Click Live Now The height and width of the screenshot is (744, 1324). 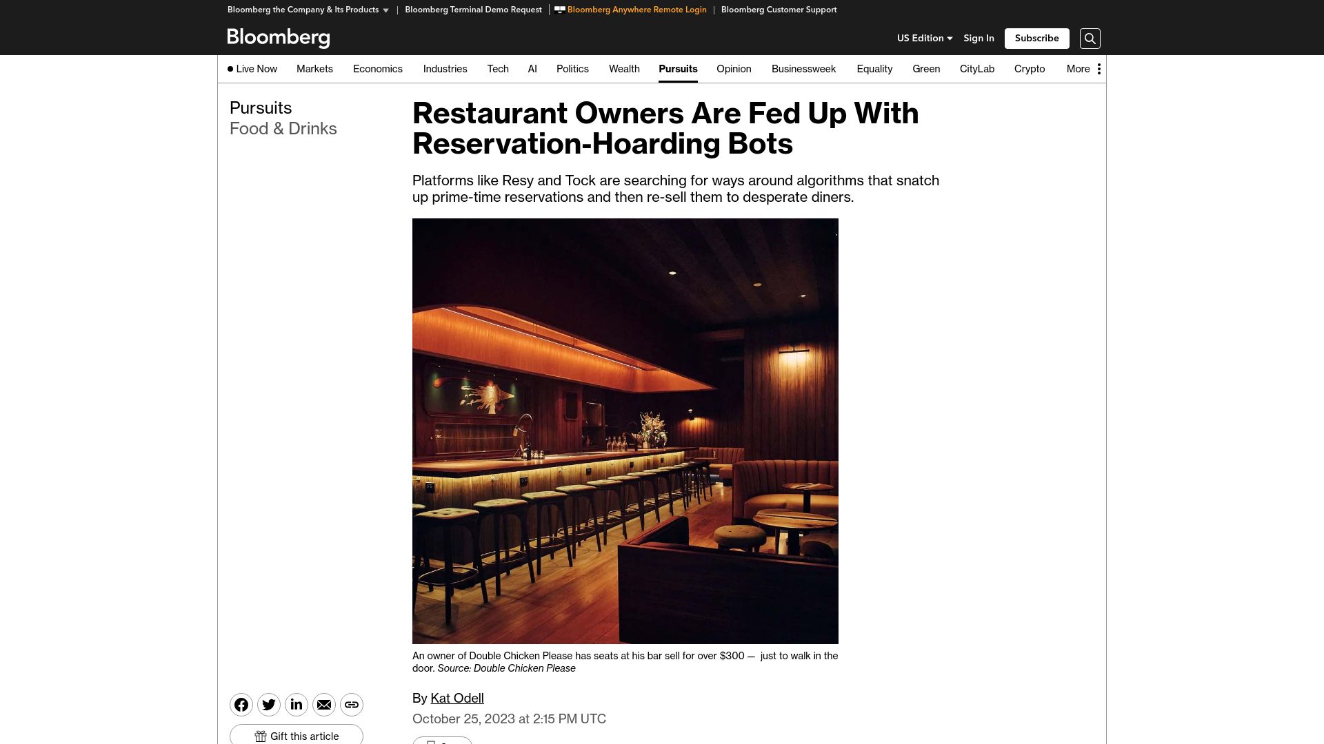pos(252,69)
